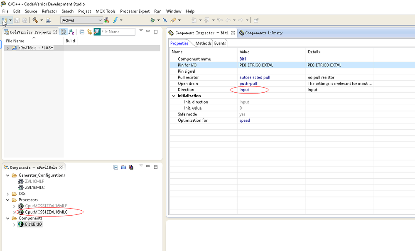Open the New wizard dropdown arrow
Screen dimensions: 415x251
click(10, 20)
